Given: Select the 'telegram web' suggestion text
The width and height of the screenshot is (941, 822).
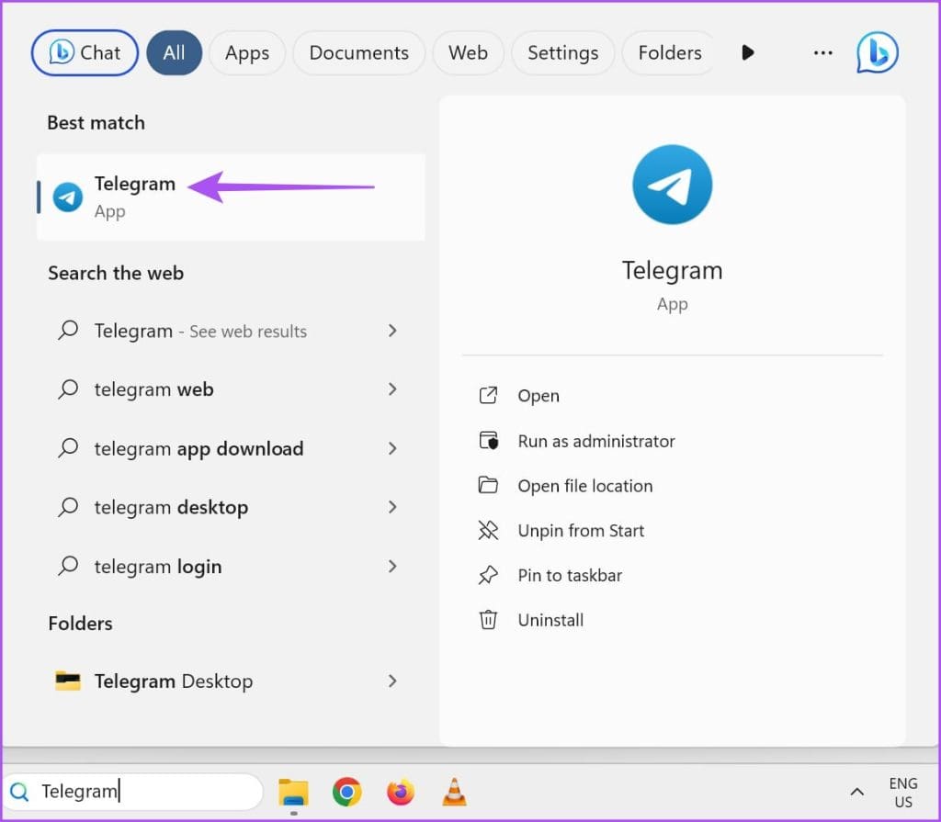Looking at the screenshot, I should (153, 390).
